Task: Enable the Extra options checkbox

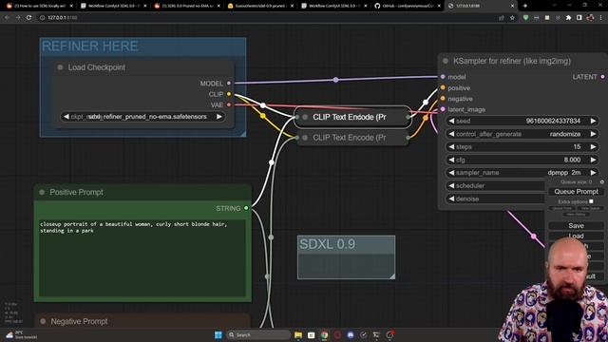Action: (591, 201)
